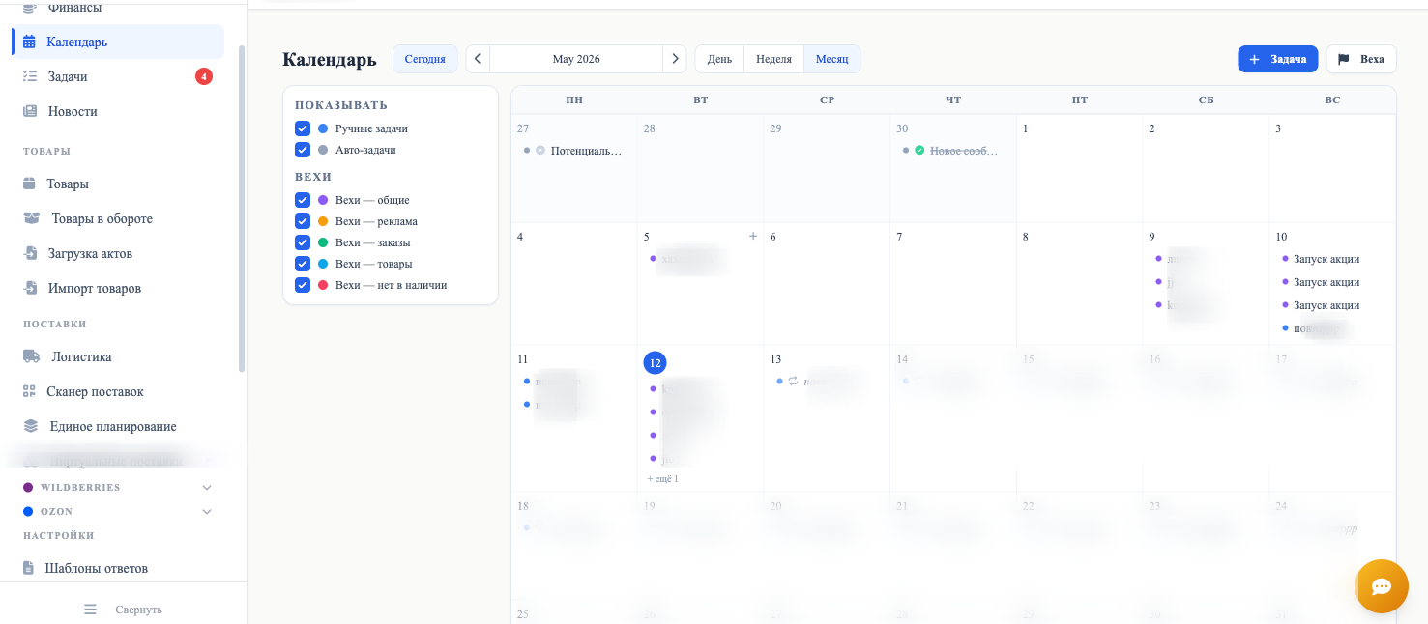Select the Новости newspaper icon
This screenshot has height=624, width=1428.
pos(30,111)
